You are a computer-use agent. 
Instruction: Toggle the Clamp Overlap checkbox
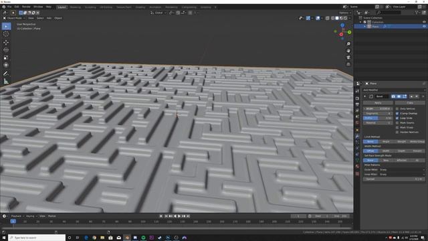[397, 113]
